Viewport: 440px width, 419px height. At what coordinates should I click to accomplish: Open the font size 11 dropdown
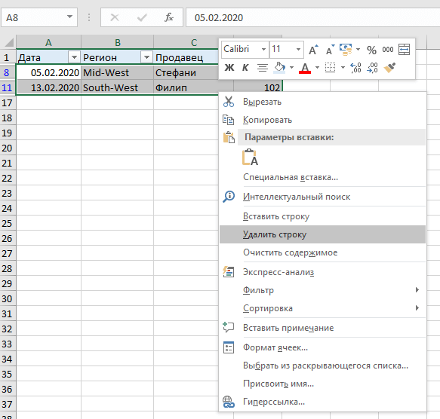[x=299, y=50]
